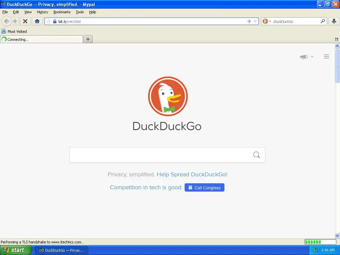Click the URL text bit.ly/win10lol

point(69,22)
